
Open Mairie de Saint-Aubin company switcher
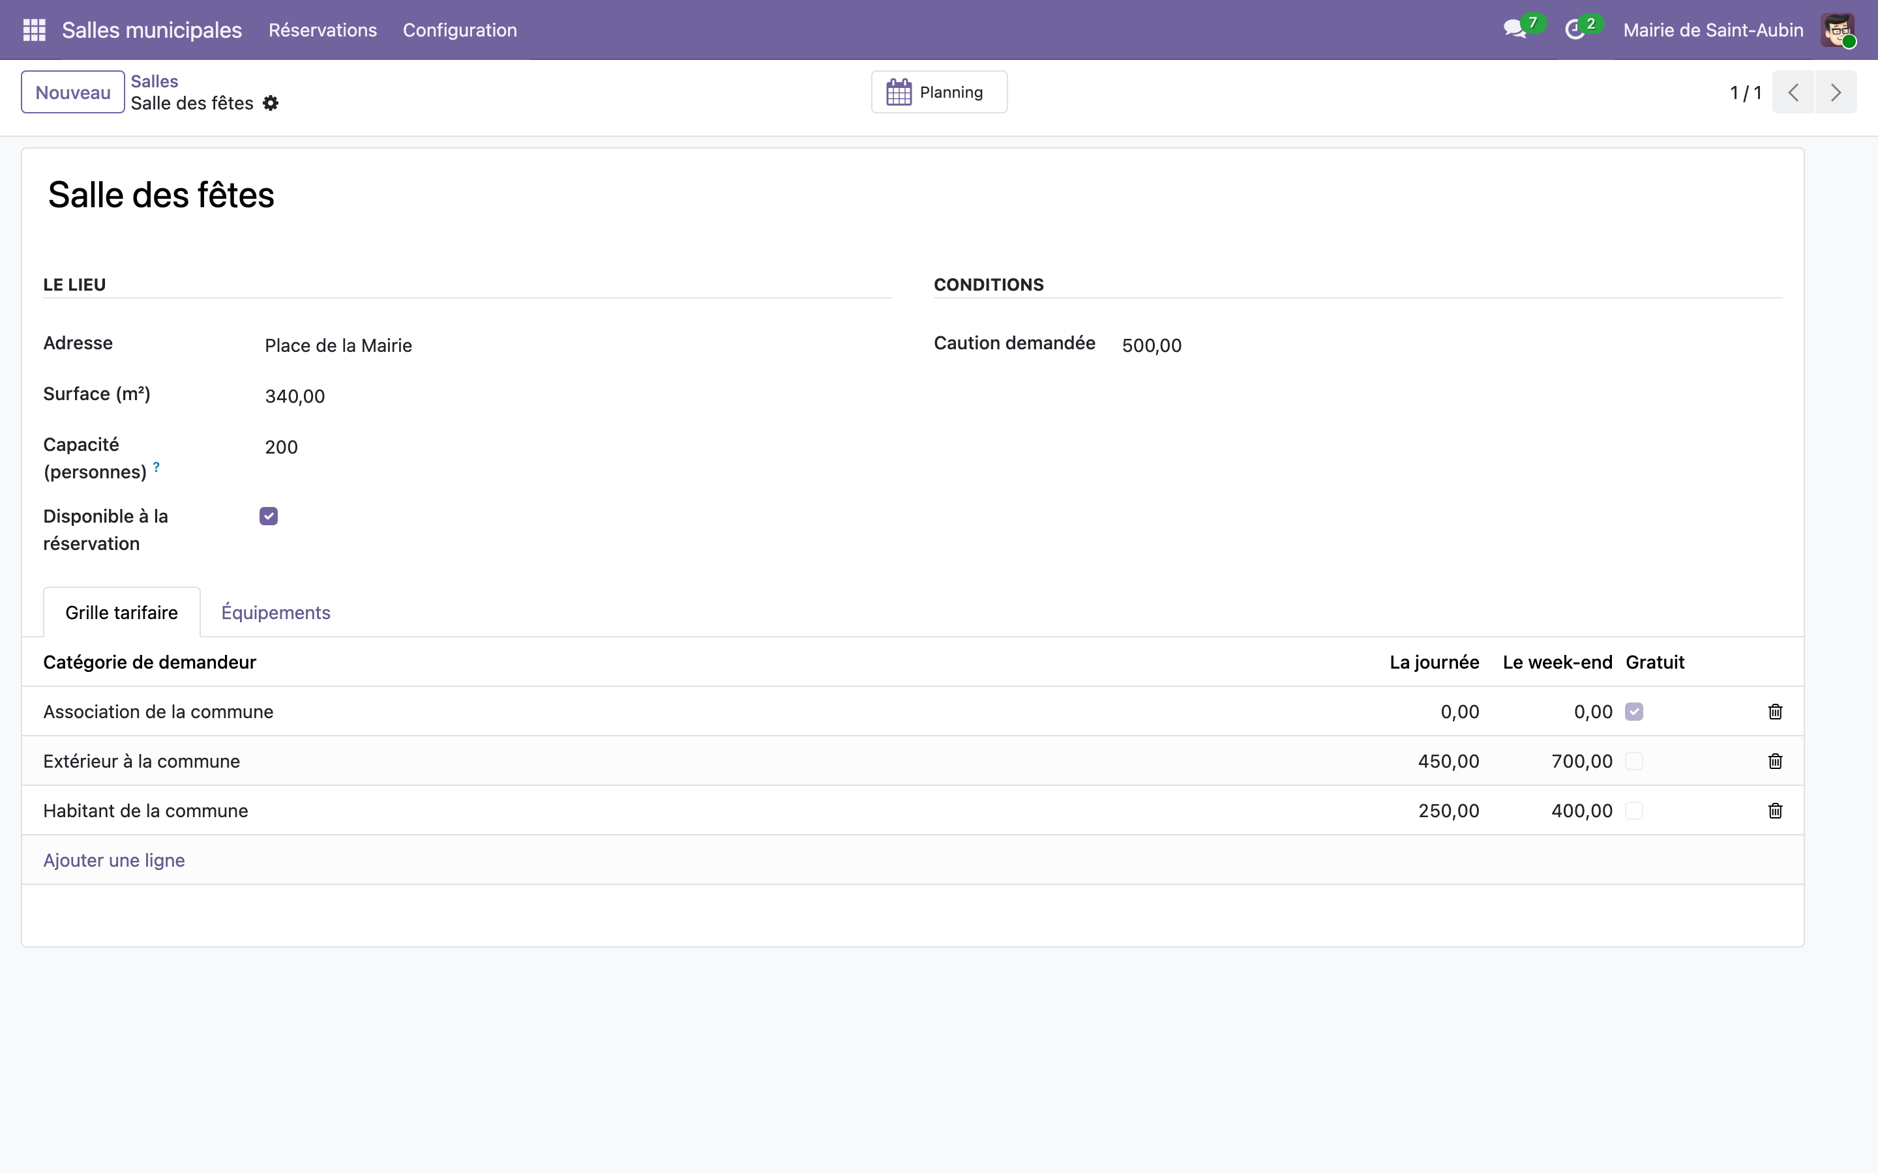pyautogui.click(x=1713, y=29)
